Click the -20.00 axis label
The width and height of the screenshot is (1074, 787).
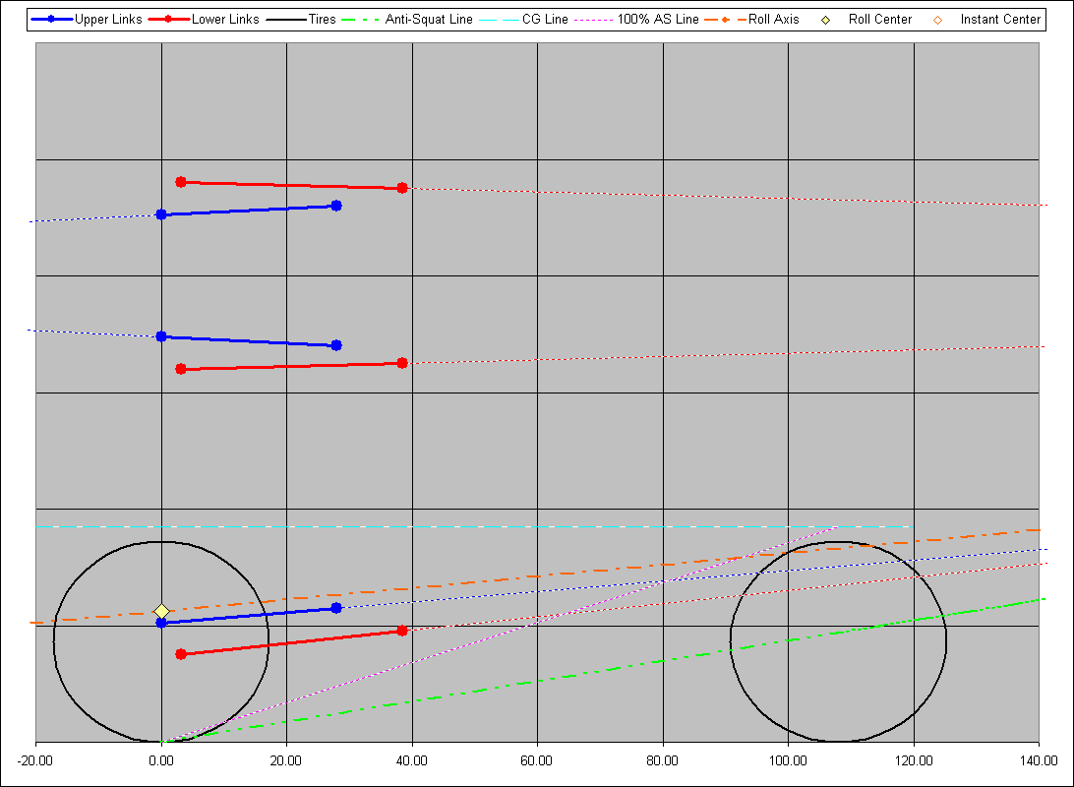point(35,761)
